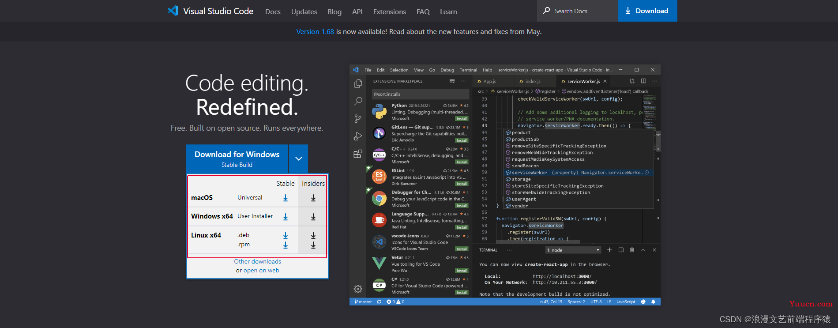This screenshot has width=838, height=328.
Task: Click Spaces: 2 indentation indicator
Action: point(576,302)
